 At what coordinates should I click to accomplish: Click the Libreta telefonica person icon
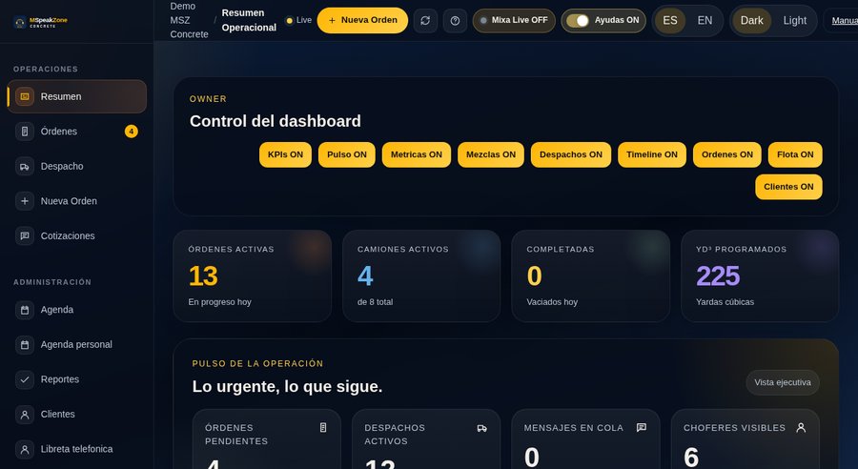click(25, 449)
